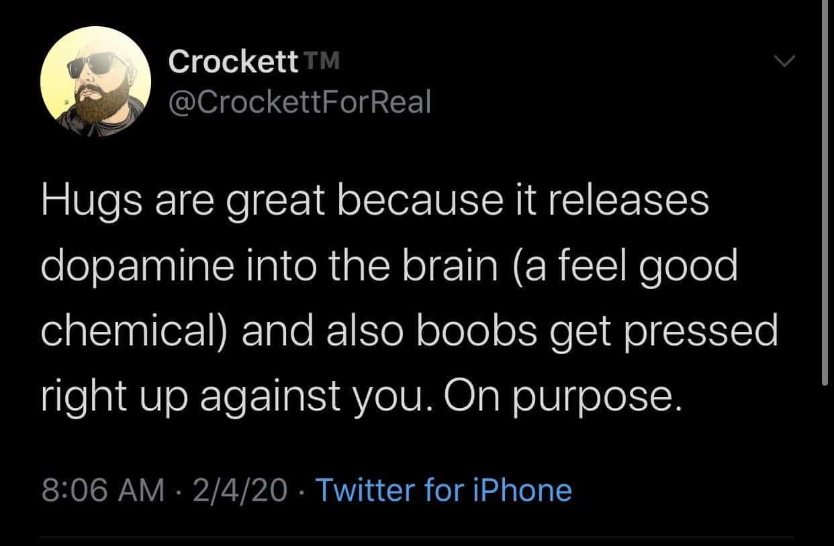Click the Twitter for iPhone link
Screen dimensions: 834x546
(443, 490)
